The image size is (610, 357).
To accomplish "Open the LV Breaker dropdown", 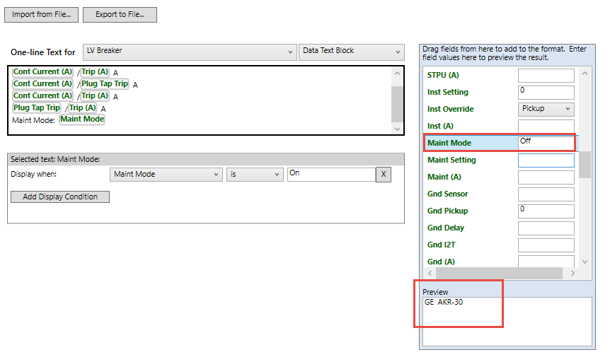I will [189, 52].
